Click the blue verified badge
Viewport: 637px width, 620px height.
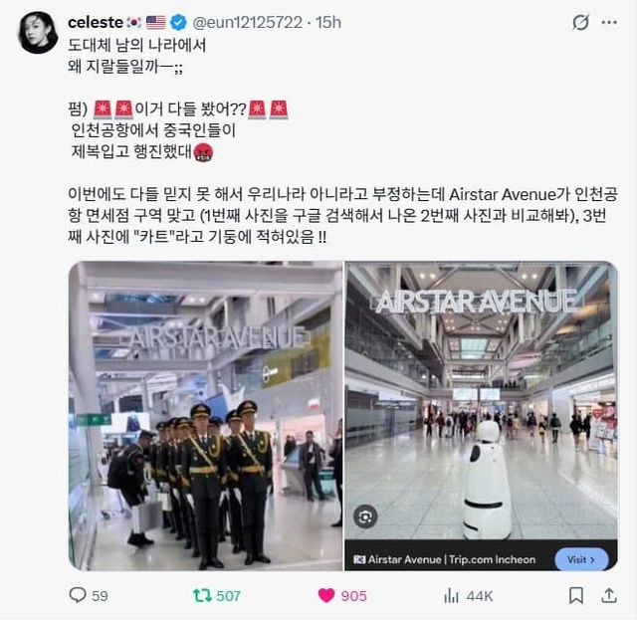point(178,22)
